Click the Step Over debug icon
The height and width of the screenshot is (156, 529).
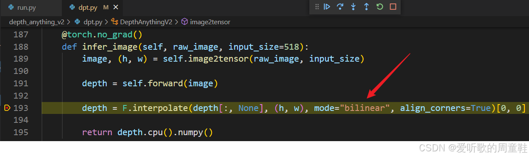click(340, 7)
